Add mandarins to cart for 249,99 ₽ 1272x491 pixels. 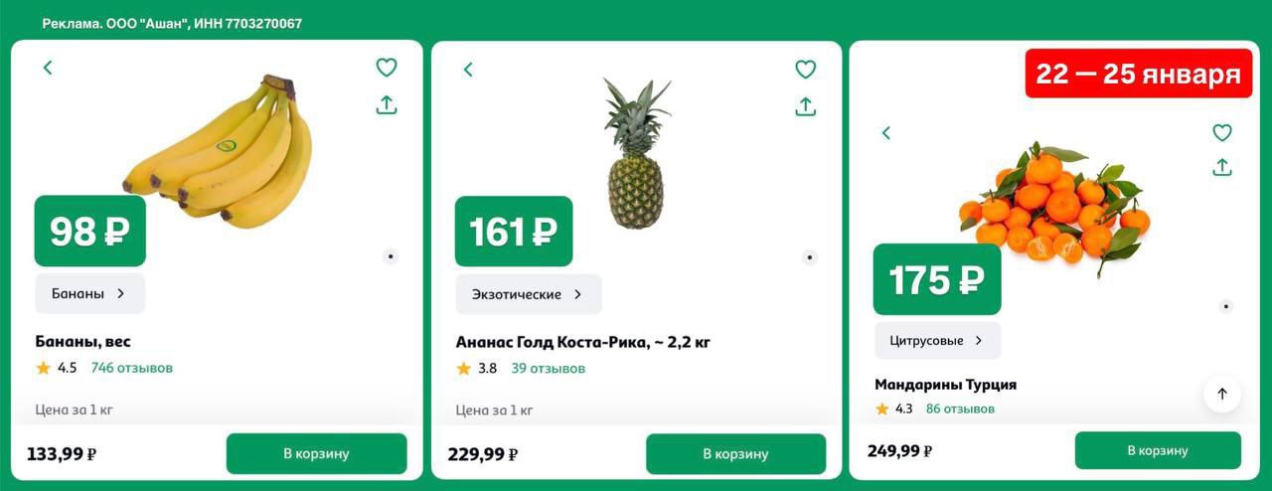pos(1158,450)
